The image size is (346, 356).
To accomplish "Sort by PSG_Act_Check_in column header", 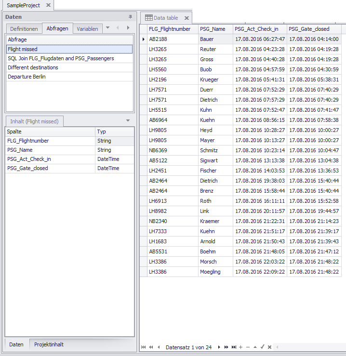I will point(260,29).
